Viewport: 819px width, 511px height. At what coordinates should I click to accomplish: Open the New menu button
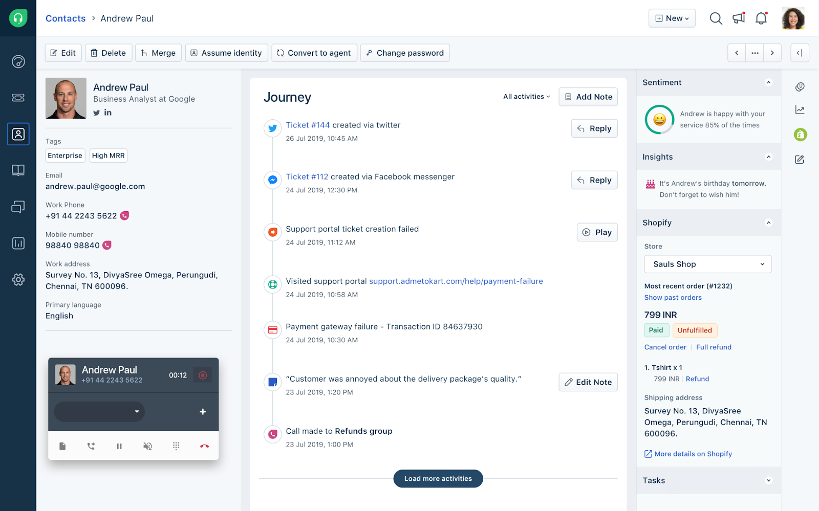tap(672, 18)
